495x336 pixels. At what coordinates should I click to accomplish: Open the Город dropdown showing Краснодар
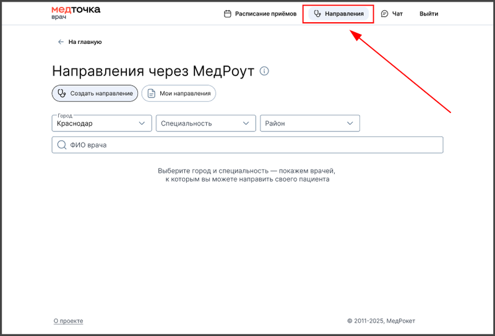tap(101, 124)
